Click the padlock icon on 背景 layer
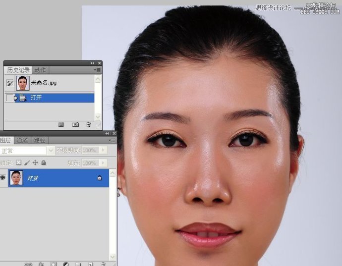 [100, 178]
